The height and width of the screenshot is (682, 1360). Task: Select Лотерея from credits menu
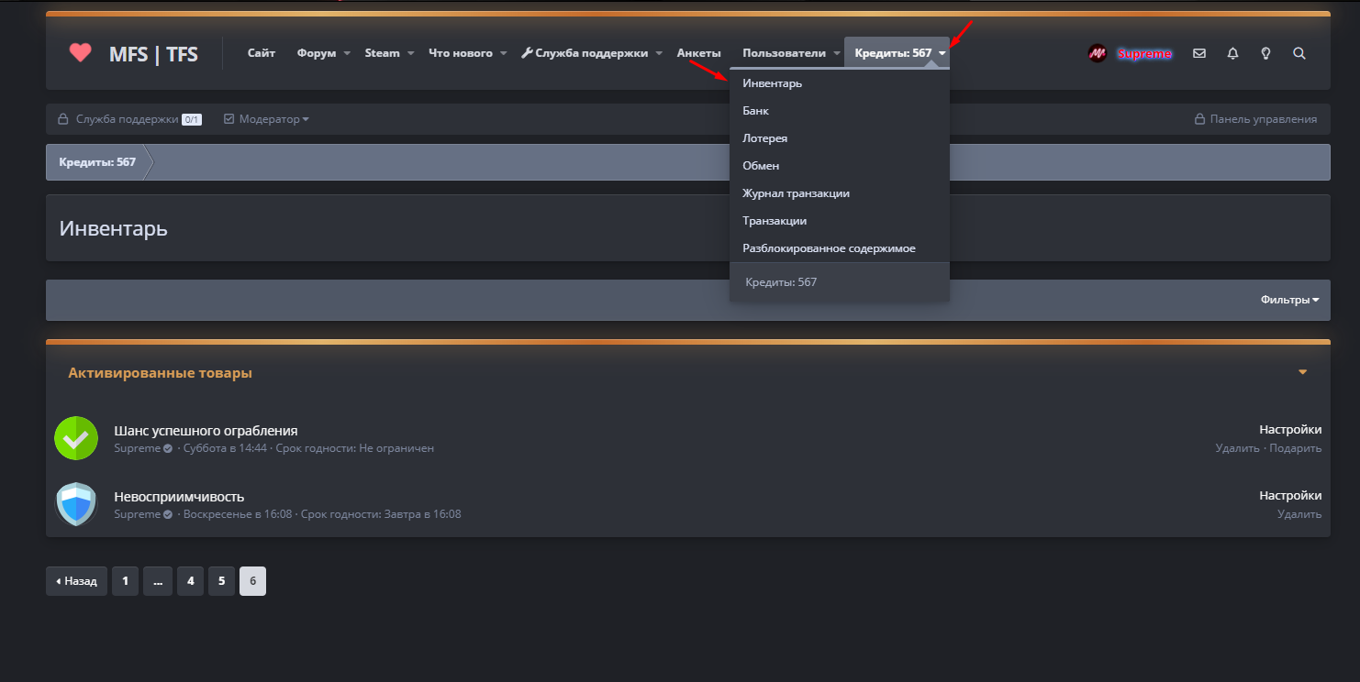pyautogui.click(x=764, y=138)
